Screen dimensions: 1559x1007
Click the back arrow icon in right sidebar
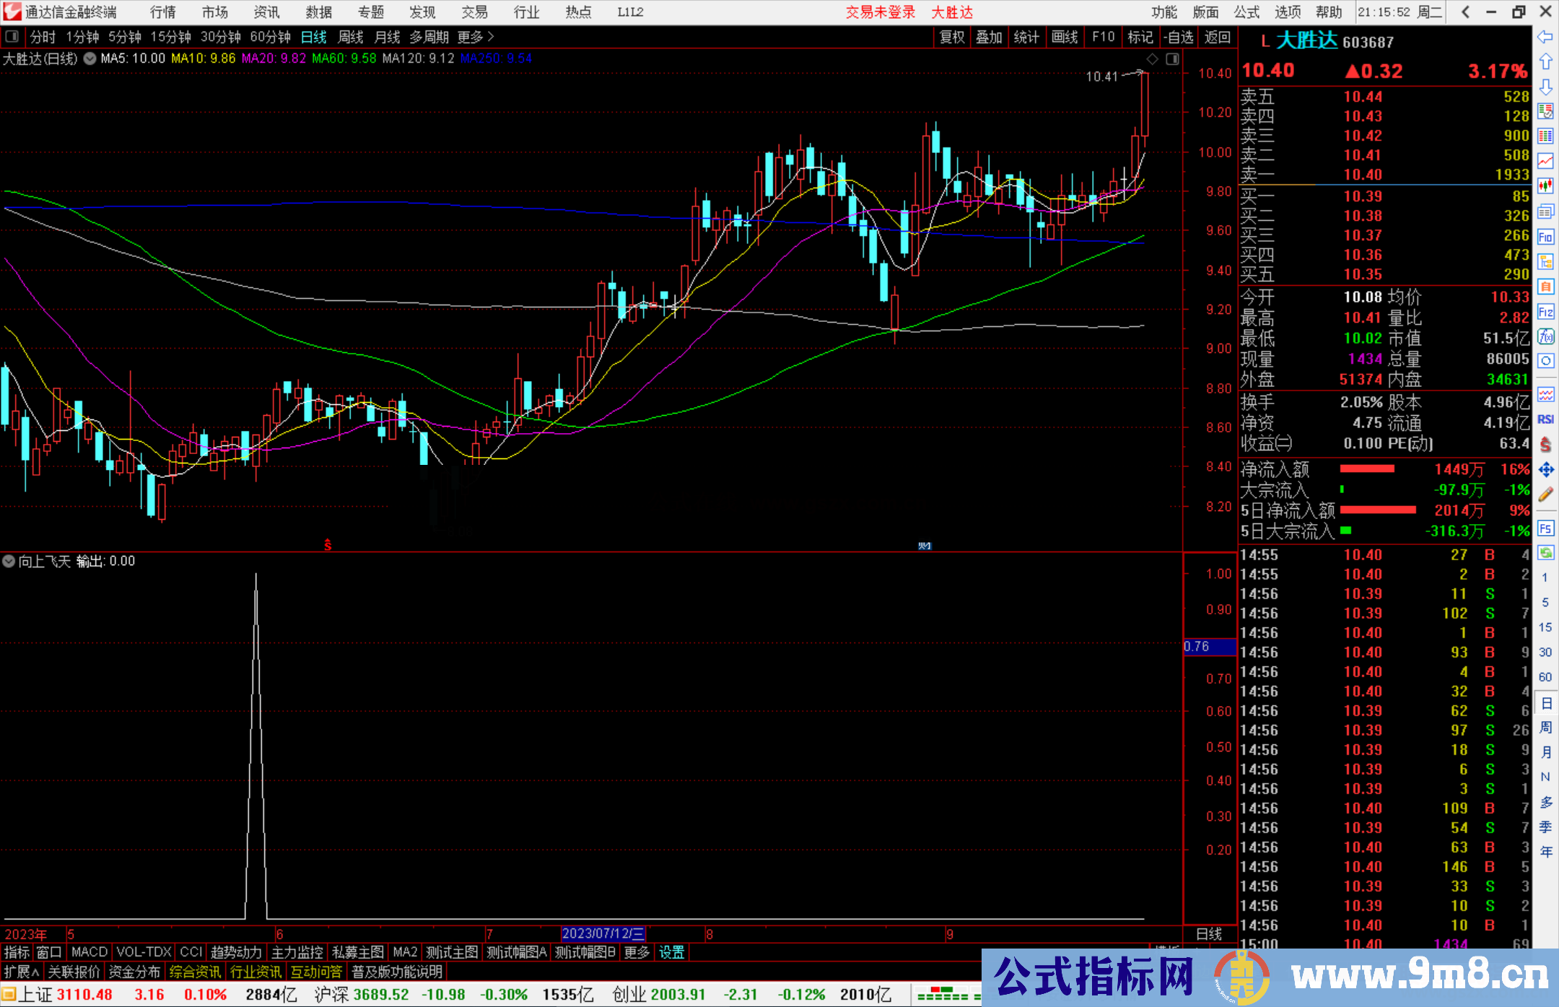[1545, 37]
